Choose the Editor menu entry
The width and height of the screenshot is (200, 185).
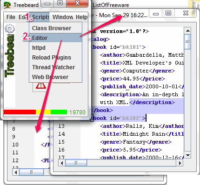click(x=55, y=38)
